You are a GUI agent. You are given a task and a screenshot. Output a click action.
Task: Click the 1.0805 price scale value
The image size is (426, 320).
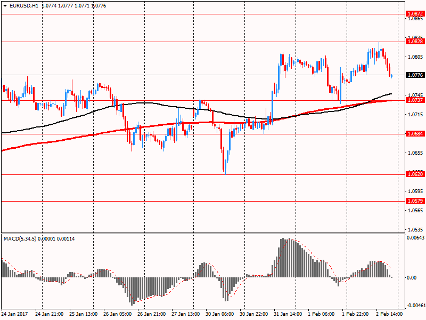coord(415,57)
